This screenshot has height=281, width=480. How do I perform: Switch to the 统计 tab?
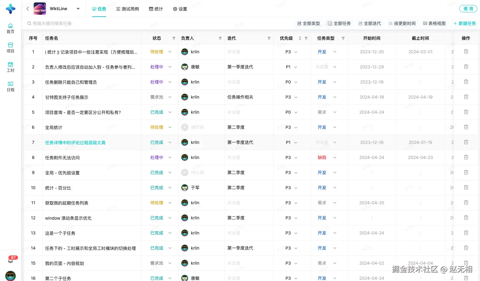click(156, 9)
